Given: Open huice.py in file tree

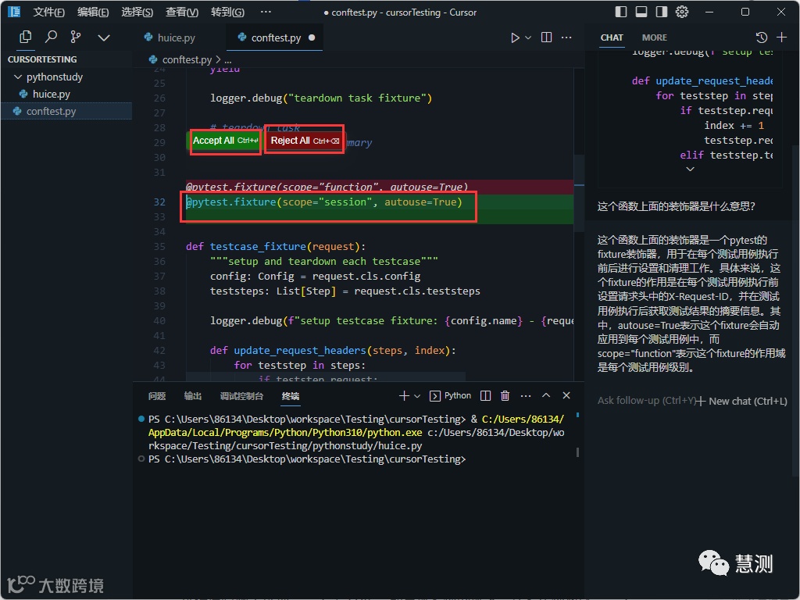Looking at the screenshot, I should (51, 94).
